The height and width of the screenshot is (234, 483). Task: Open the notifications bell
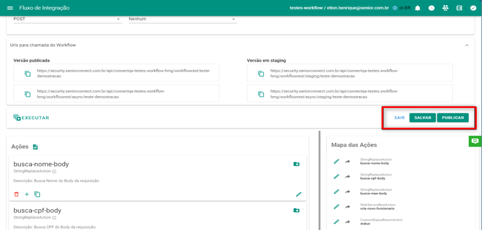point(418,8)
